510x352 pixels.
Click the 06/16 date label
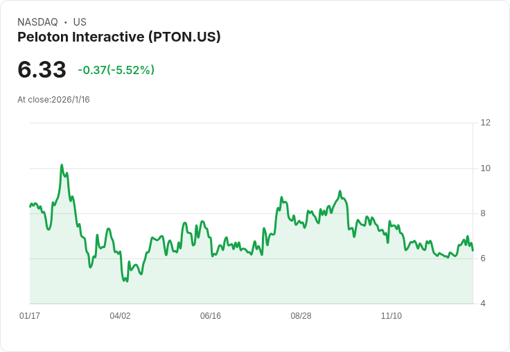click(x=211, y=316)
